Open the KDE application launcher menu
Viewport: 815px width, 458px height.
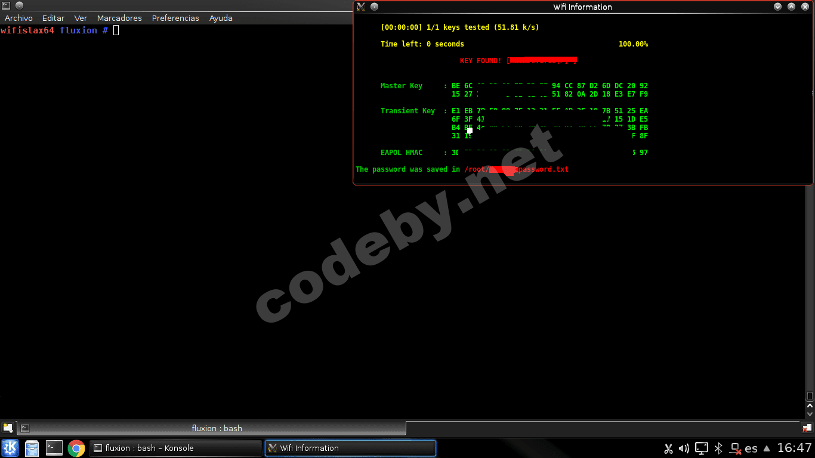[10, 448]
